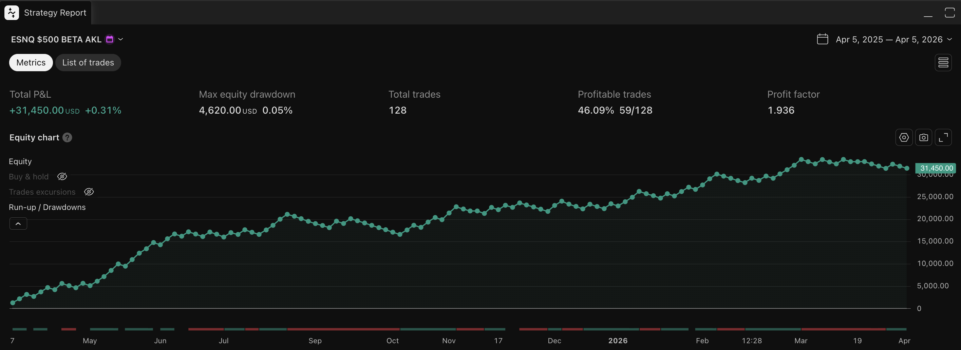Screen dimensions: 961x350
Task: Open the ESNQ $500 BETA AKL strategy dropdown
Action: pos(120,39)
